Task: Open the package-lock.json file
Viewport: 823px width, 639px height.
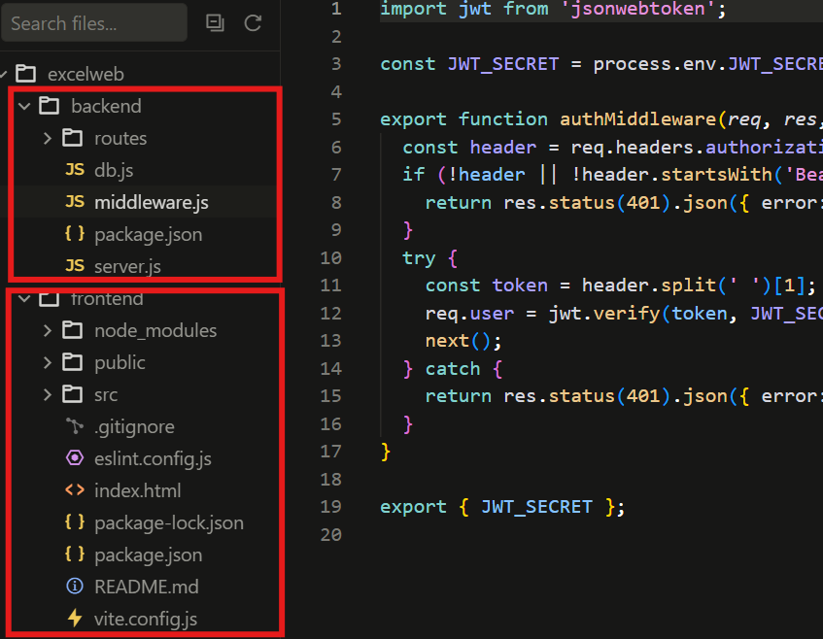Action: click(x=169, y=523)
